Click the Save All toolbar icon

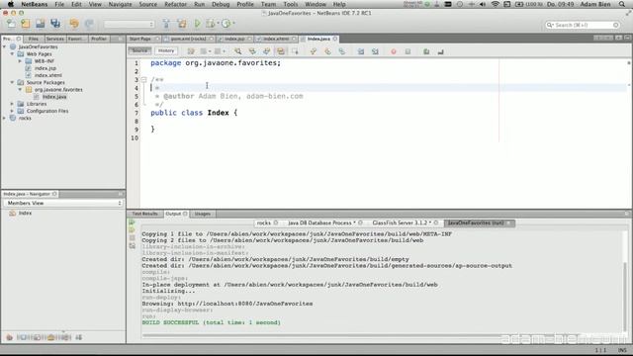[x=55, y=24]
